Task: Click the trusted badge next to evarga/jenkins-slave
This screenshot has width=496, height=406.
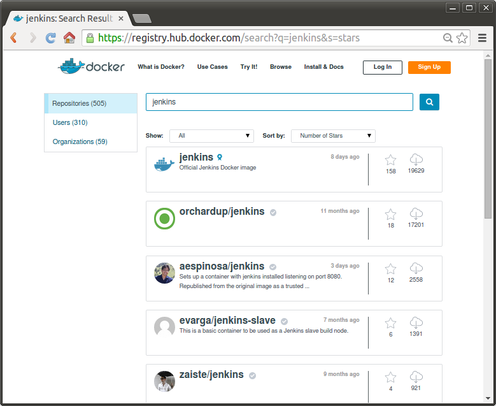Action: coord(284,321)
